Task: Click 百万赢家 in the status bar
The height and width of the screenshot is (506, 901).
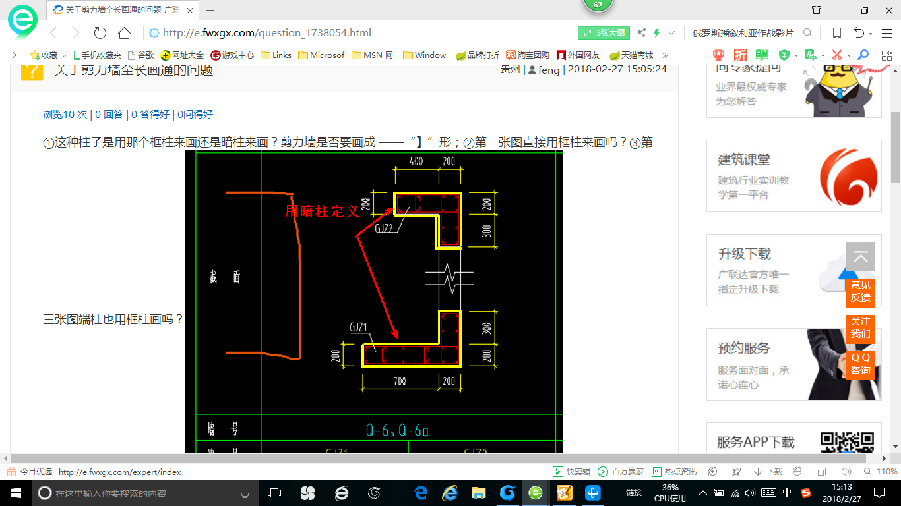Action: 620,472
